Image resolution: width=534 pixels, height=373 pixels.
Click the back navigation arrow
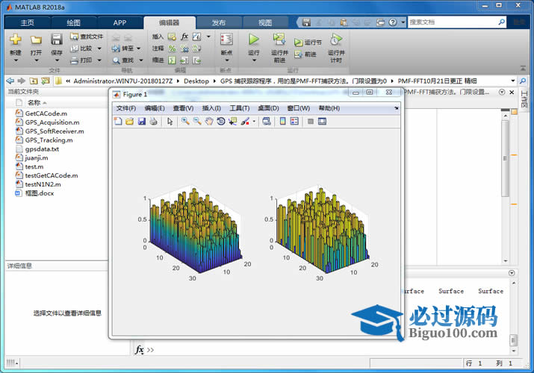click(10, 81)
